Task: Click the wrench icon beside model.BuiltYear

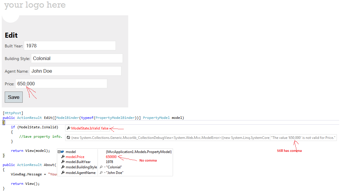Action: coord(62,162)
